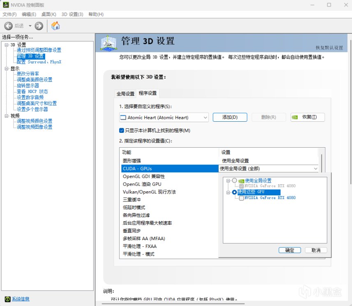Open 查看 HDCP 状态 task
The image size is (352, 306).
(32, 91)
